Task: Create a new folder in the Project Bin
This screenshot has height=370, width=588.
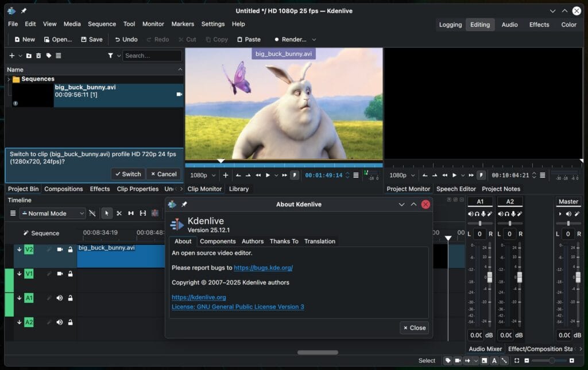Action: pyautogui.click(x=28, y=56)
